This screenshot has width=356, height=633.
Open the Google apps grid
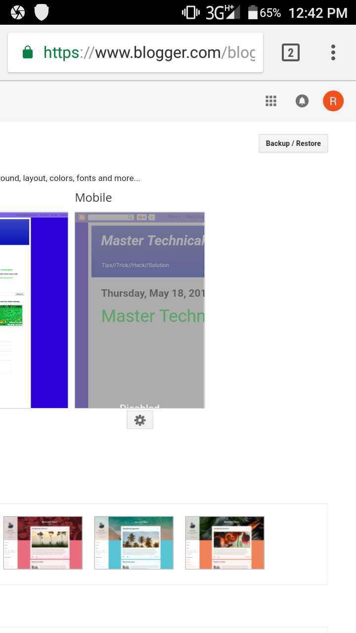270,101
